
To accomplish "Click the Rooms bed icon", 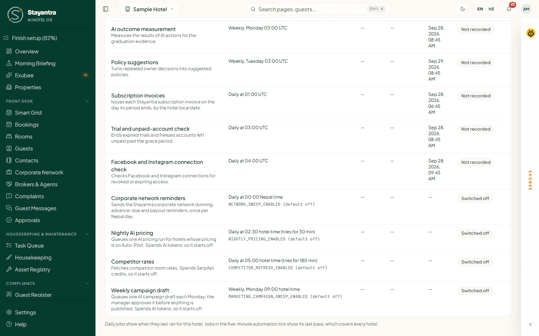I will click(x=9, y=136).
